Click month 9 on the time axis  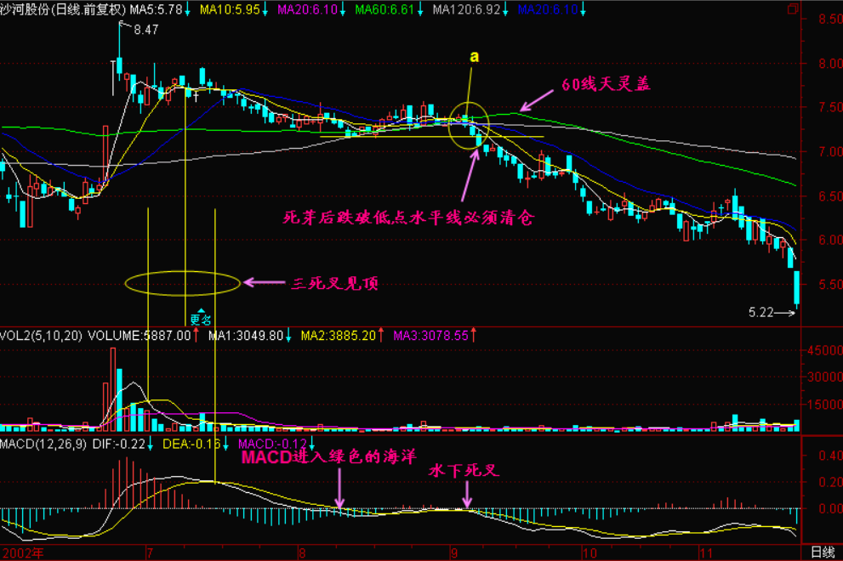pyautogui.click(x=455, y=552)
